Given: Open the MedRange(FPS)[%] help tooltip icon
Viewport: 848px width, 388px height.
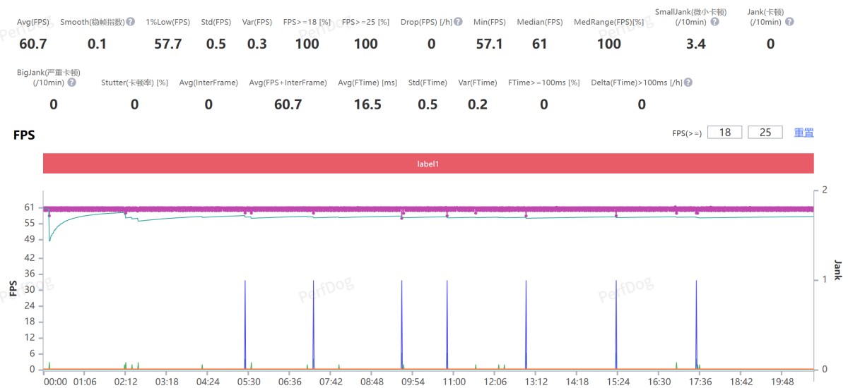Looking at the screenshot, I should coord(640,22).
